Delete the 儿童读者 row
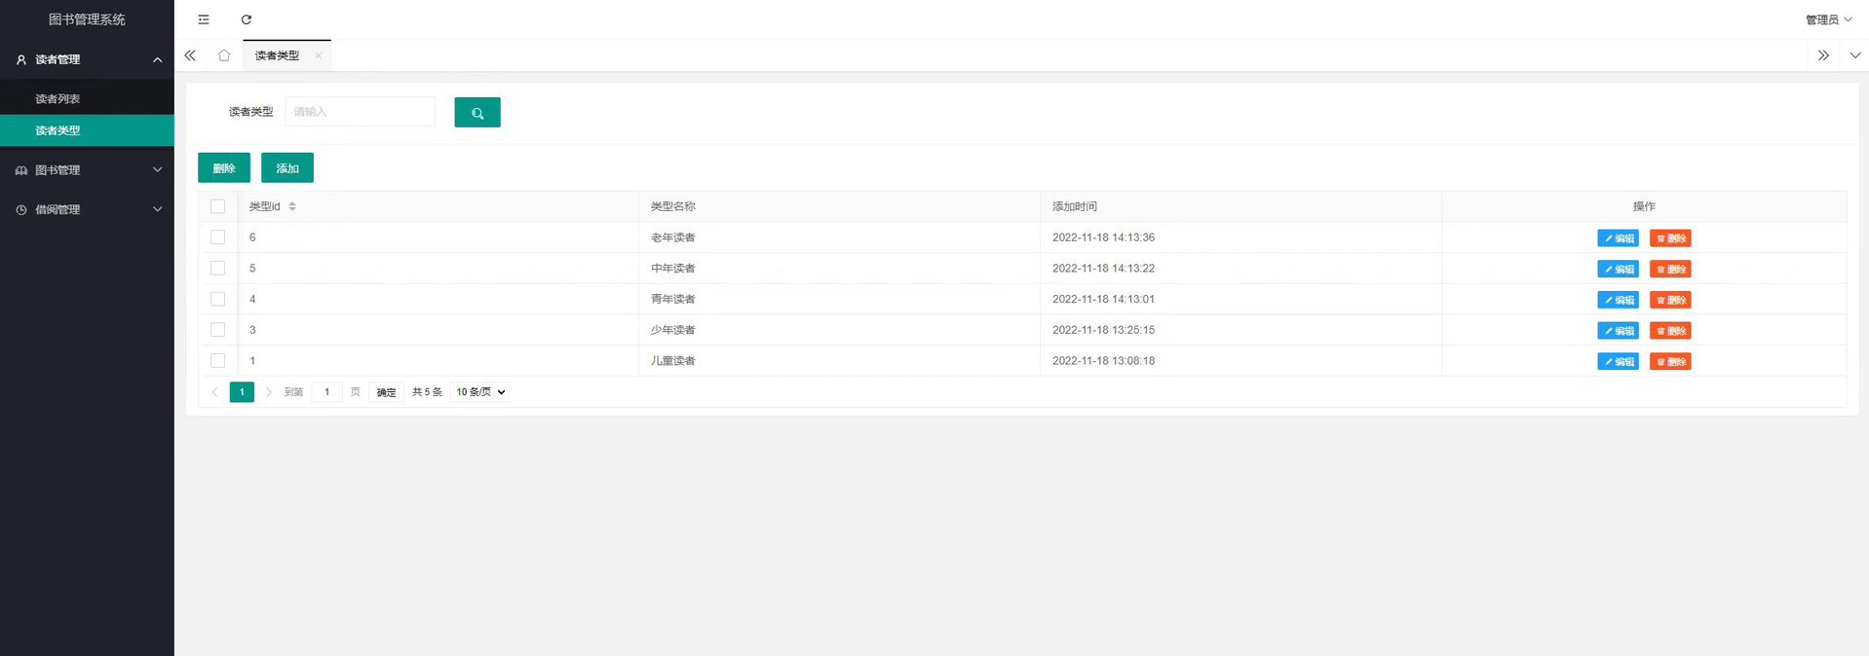The width and height of the screenshot is (1869, 656). 1670,362
